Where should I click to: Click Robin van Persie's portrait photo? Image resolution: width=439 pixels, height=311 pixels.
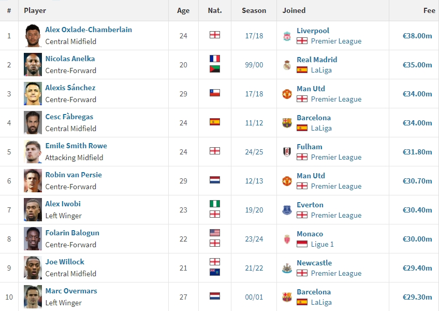click(x=33, y=180)
